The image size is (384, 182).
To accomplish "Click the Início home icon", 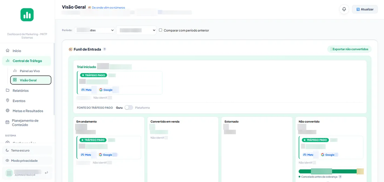I will [8, 51].
